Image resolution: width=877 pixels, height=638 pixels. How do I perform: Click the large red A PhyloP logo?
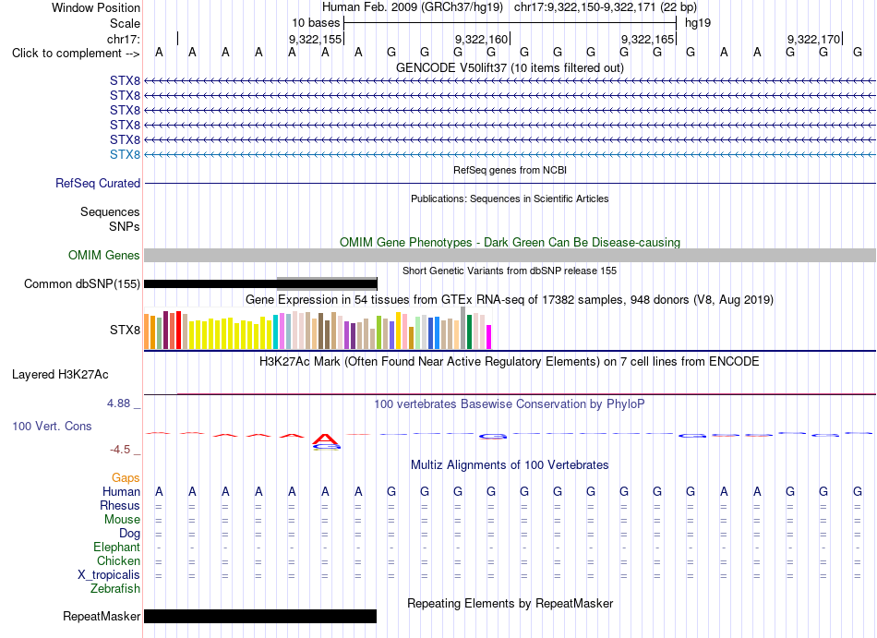tap(326, 439)
